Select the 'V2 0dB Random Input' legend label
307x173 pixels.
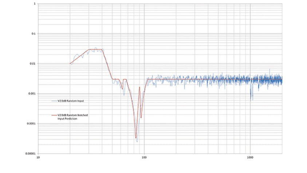[71, 101]
